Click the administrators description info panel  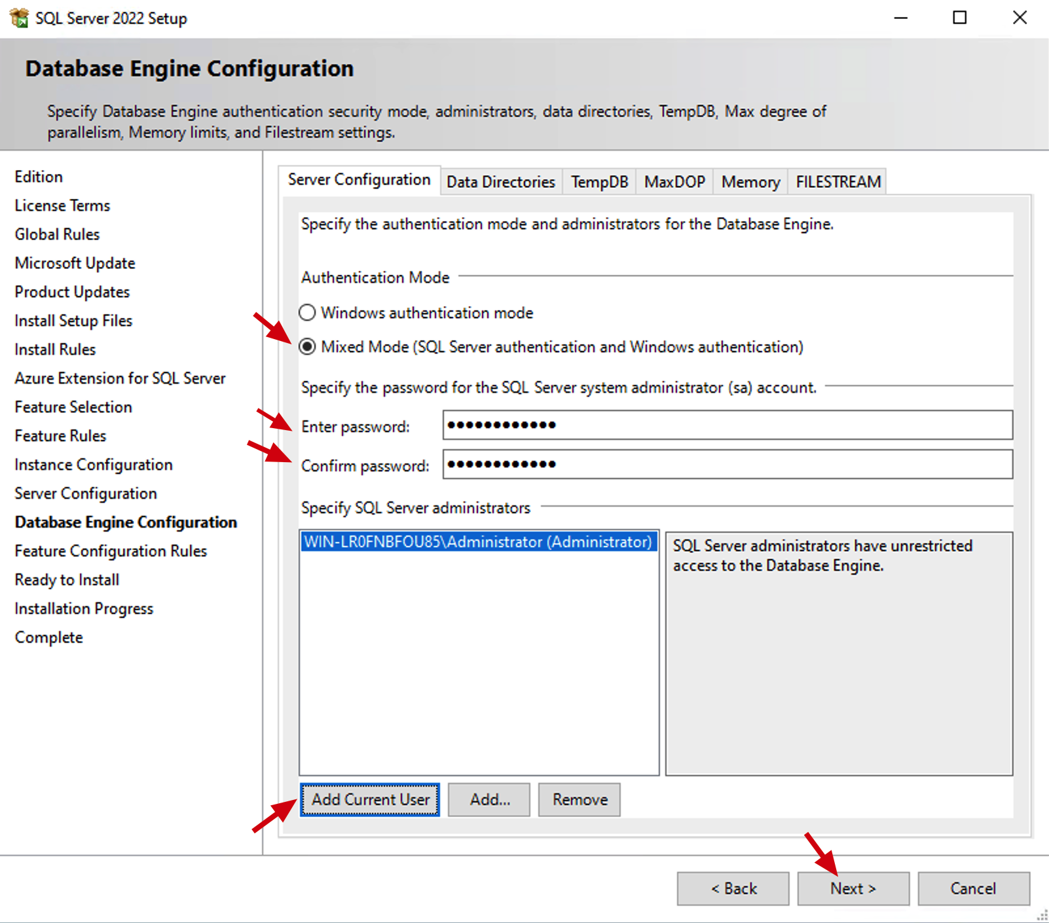click(x=839, y=653)
